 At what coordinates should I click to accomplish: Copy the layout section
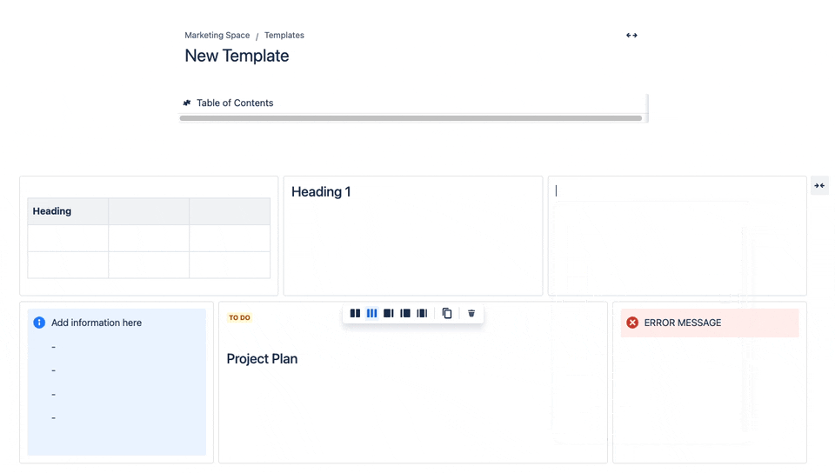[x=447, y=313]
